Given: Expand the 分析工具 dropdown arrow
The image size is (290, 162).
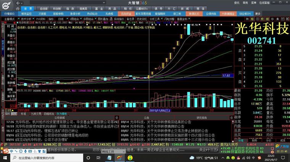Looking at the screenshot, I should pos(162,19).
